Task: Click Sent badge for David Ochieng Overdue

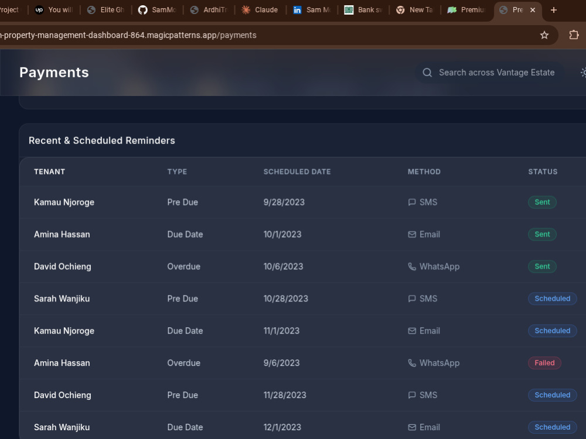Action: pos(542,266)
